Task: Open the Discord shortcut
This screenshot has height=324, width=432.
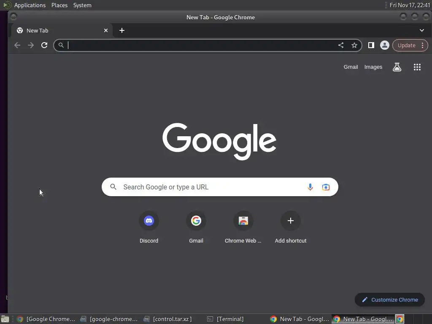Action: [149, 227]
